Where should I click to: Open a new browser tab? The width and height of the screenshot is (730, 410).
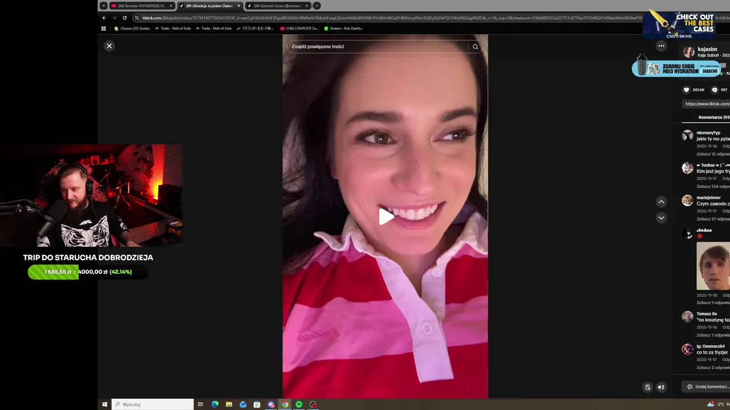(x=317, y=6)
